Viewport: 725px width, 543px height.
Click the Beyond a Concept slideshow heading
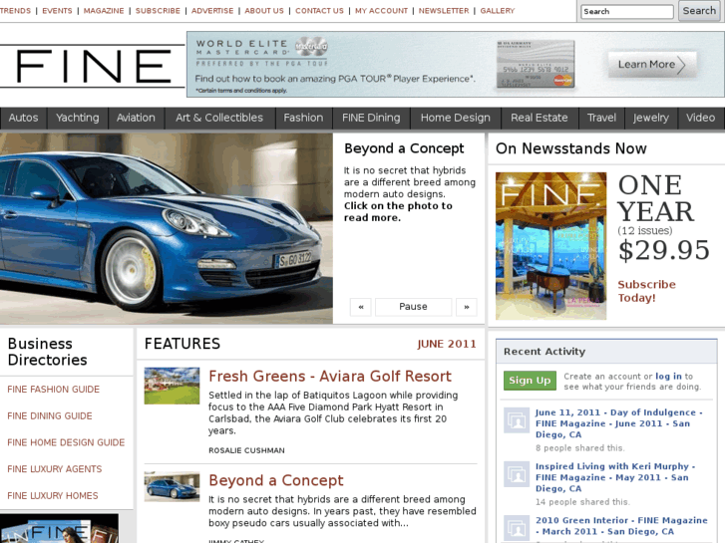tap(404, 148)
